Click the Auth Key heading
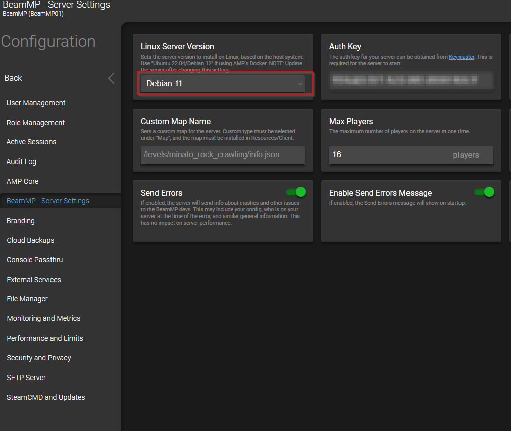The width and height of the screenshot is (511, 431). click(345, 46)
